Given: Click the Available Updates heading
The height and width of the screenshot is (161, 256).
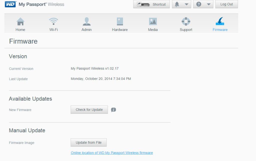Looking at the screenshot, I should click(30, 98).
